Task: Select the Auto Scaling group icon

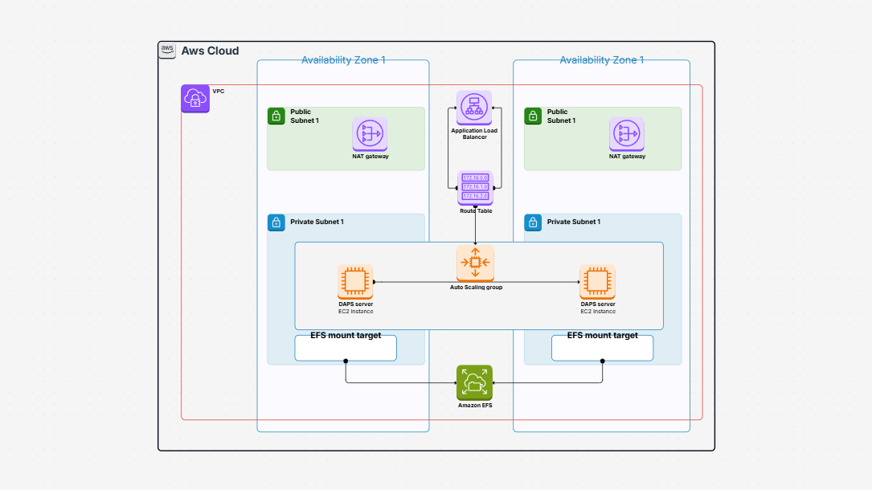Action: [475, 263]
